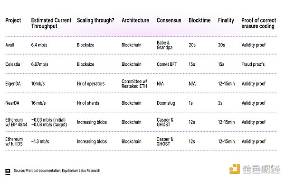
Task: Click the Ethereum w/ full DS label
Action: 14,142
